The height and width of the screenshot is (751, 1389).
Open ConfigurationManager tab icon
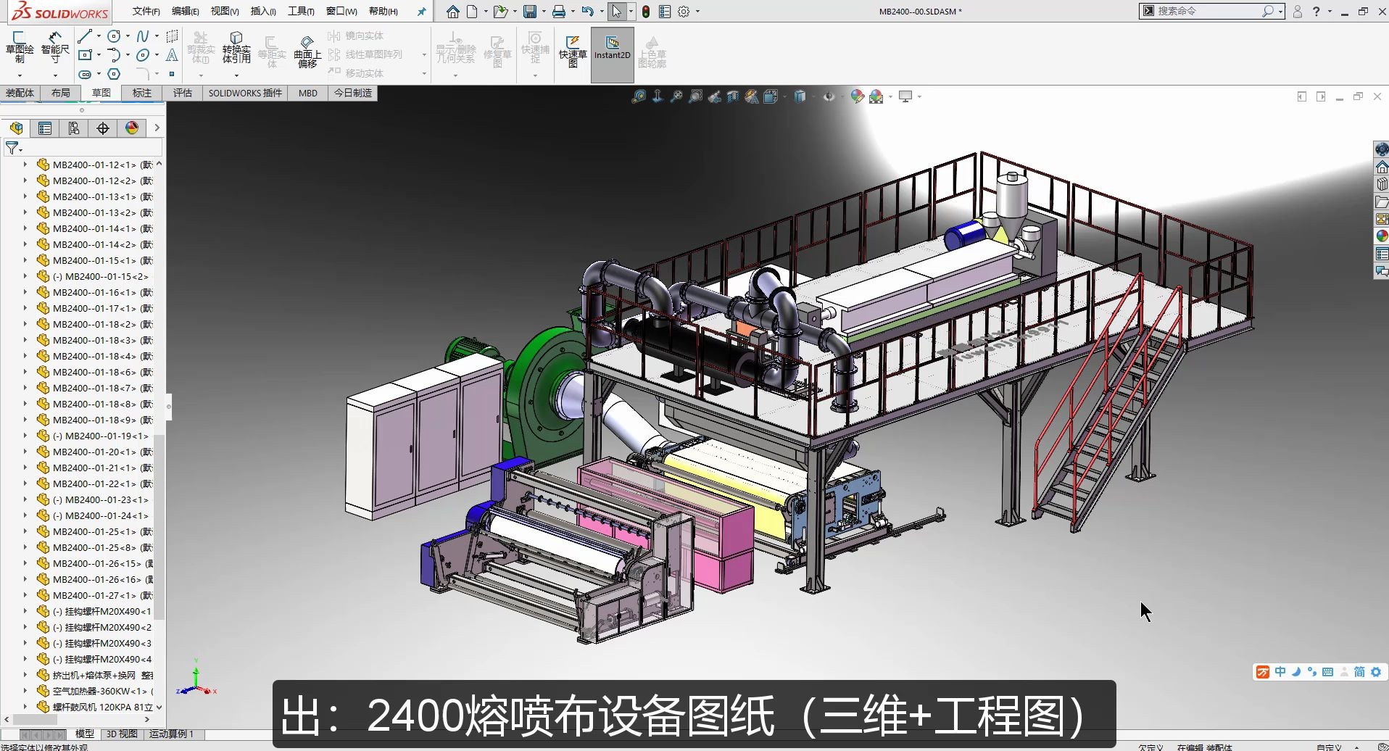74,128
